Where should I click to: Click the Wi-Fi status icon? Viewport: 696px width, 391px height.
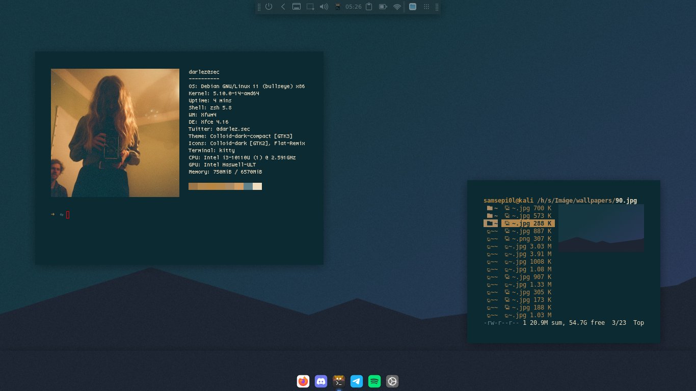397,7
